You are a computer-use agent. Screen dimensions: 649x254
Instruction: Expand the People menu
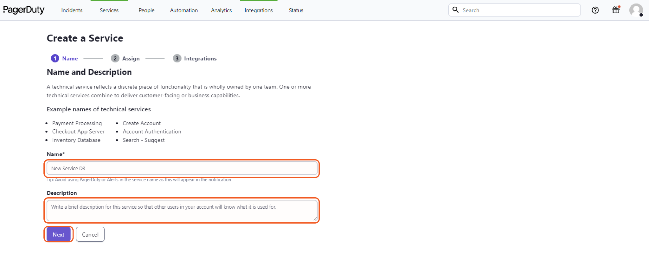coord(146,10)
